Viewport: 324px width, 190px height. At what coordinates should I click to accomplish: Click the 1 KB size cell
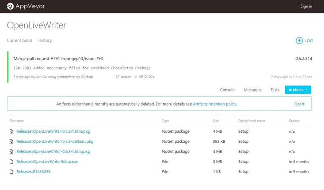(217, 172)
